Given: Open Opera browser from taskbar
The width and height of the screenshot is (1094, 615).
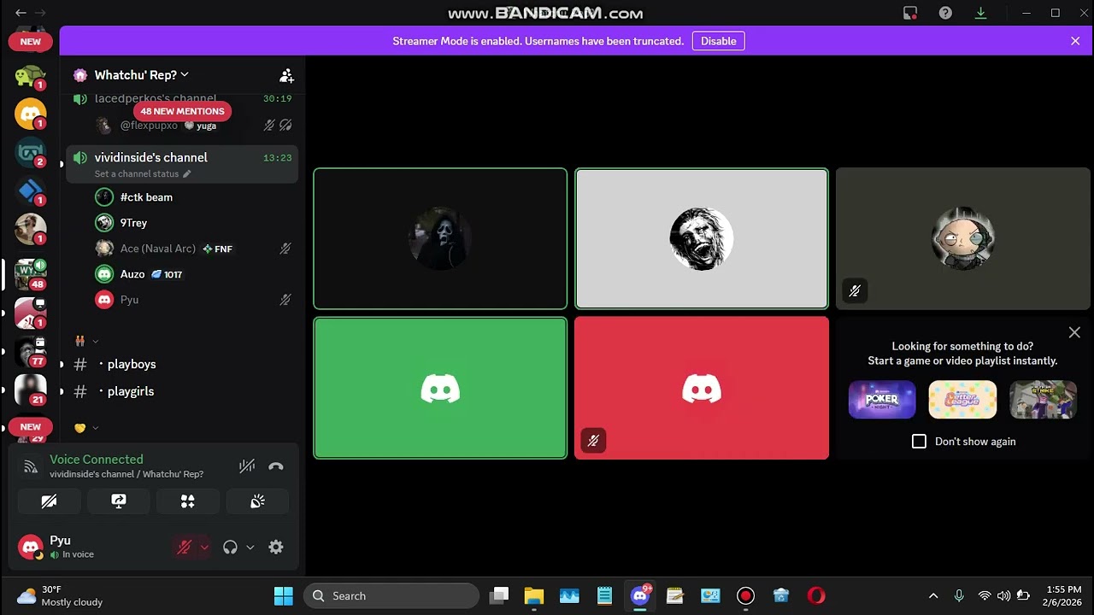Looking at the screenshot, I should click(x=816, y=596).
